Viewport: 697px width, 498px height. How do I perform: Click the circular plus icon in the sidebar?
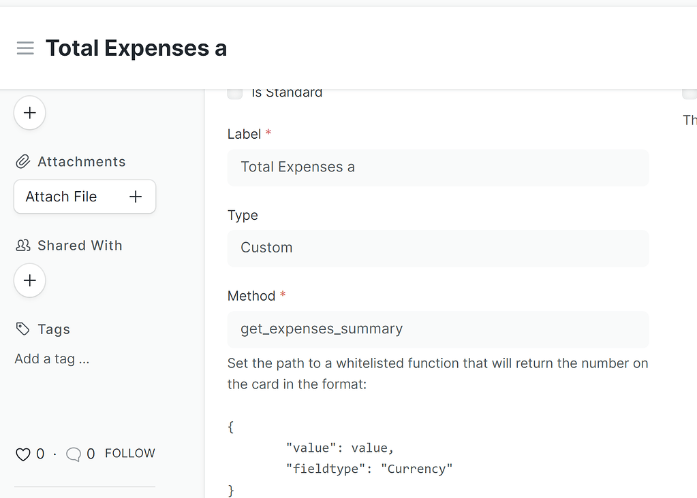pyautogui.click(x=29, y=113)
